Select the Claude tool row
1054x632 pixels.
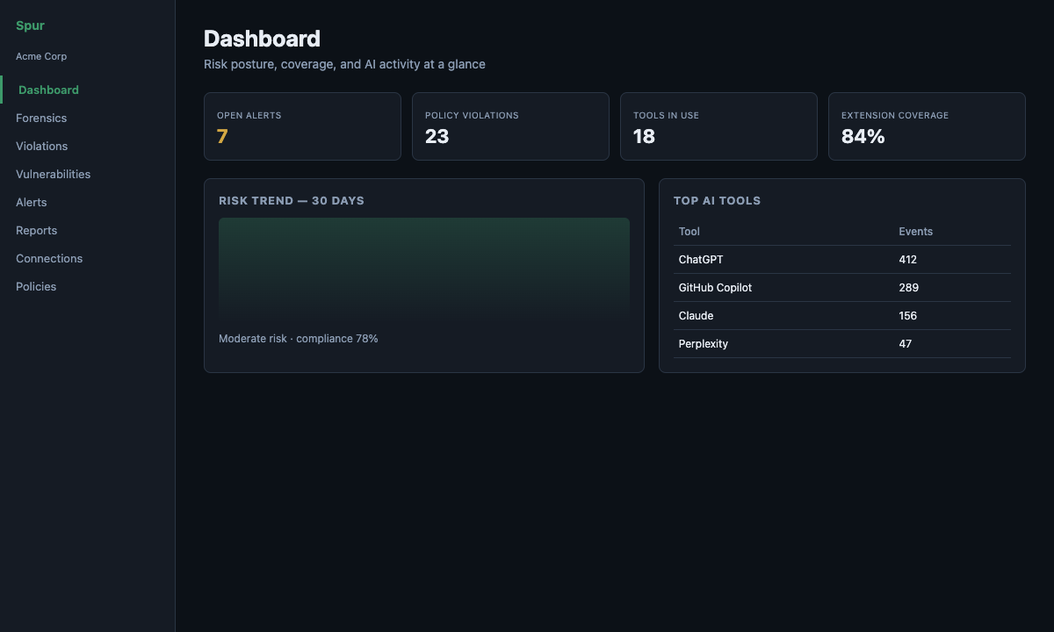(x=842, y=316)
